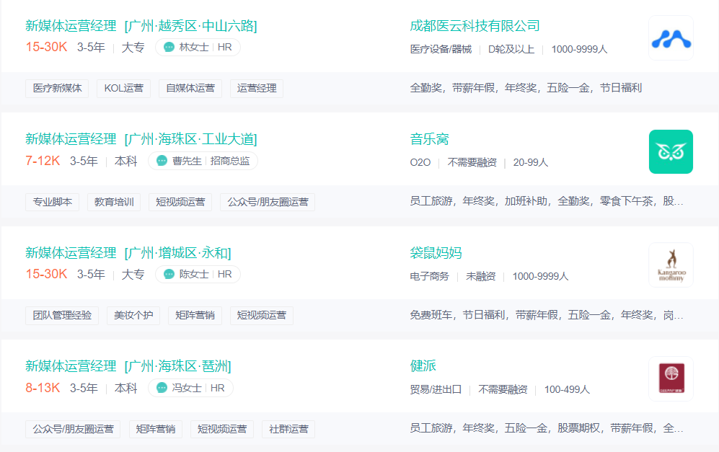
Task: Select the 医疗新媒体 tag
Action: coord(57,89)
